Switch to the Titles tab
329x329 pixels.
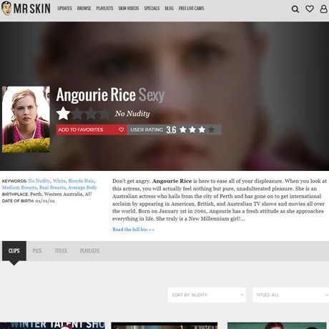click(x=61, y=251)
